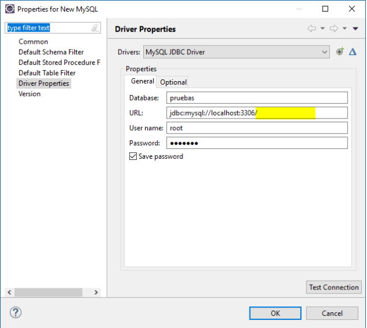The image size is (367, 328).
Task: Click the back navigation arrow icon
Action: pos(311,29)
